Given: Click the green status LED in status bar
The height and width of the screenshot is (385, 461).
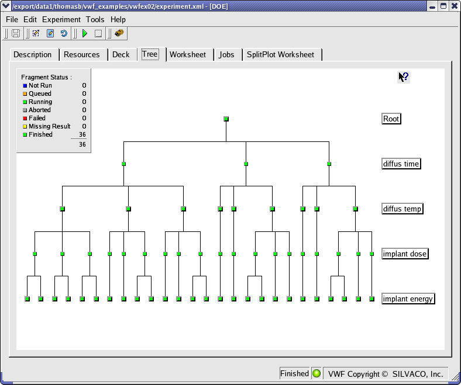Looking at the screenshot, I should tap(316, 373).
